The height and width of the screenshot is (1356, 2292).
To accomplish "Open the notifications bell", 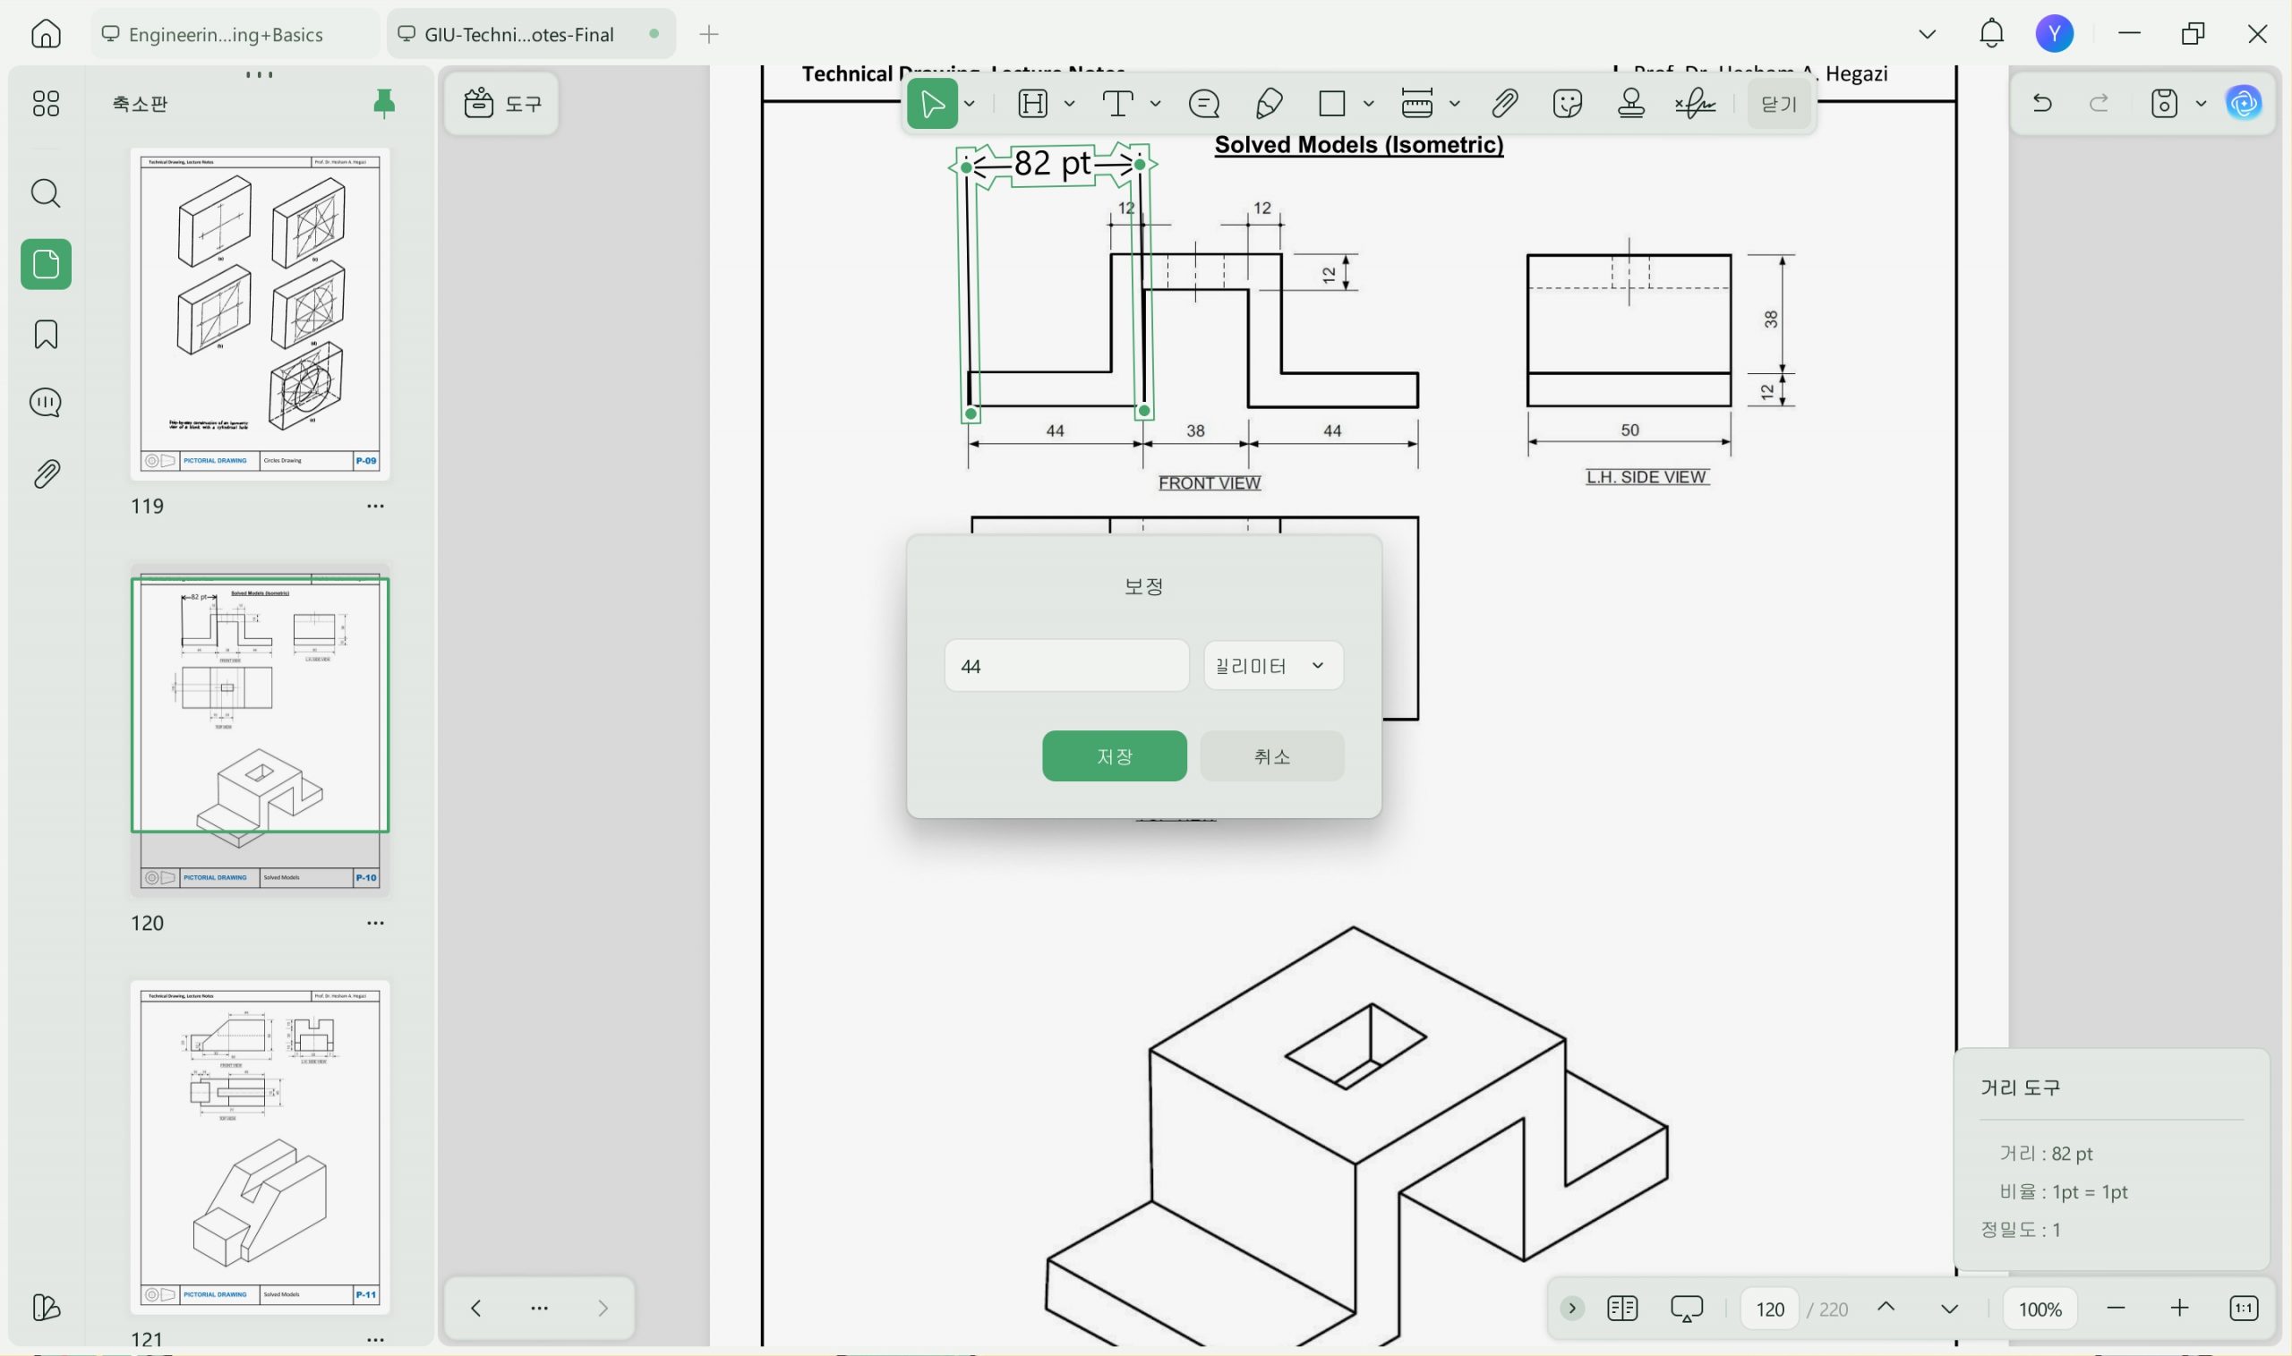I will click(x=1991, y=34).
